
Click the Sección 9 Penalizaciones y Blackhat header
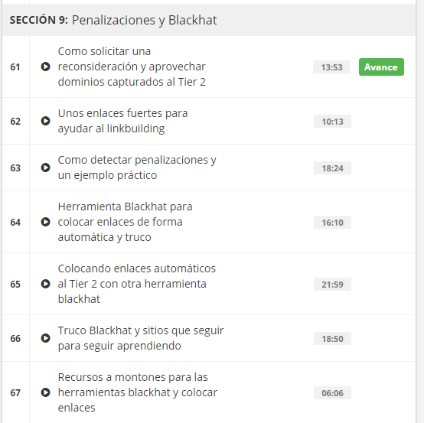[209, 20]
